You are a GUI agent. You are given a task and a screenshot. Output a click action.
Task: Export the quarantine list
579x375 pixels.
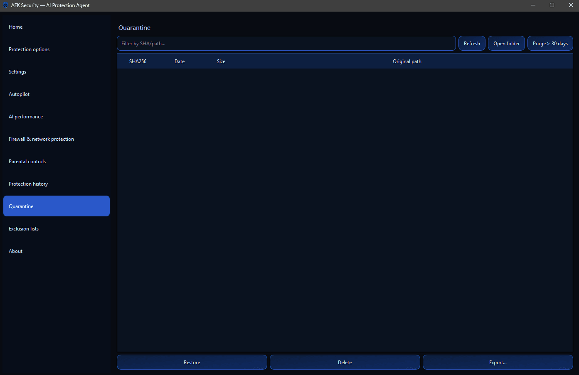pos(498,362)
